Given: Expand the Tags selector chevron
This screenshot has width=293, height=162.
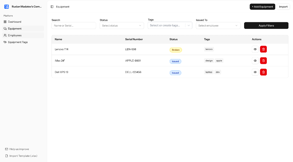Looking at the screenshot, I should coord(188,26).
